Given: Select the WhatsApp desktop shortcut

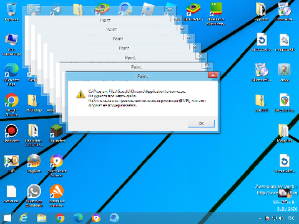Looking at the screenshot, I should [34, 195].
